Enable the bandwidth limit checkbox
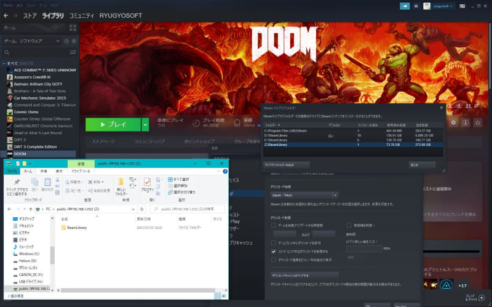The height and width of the screenshot is (307, 492). [349, 225]
